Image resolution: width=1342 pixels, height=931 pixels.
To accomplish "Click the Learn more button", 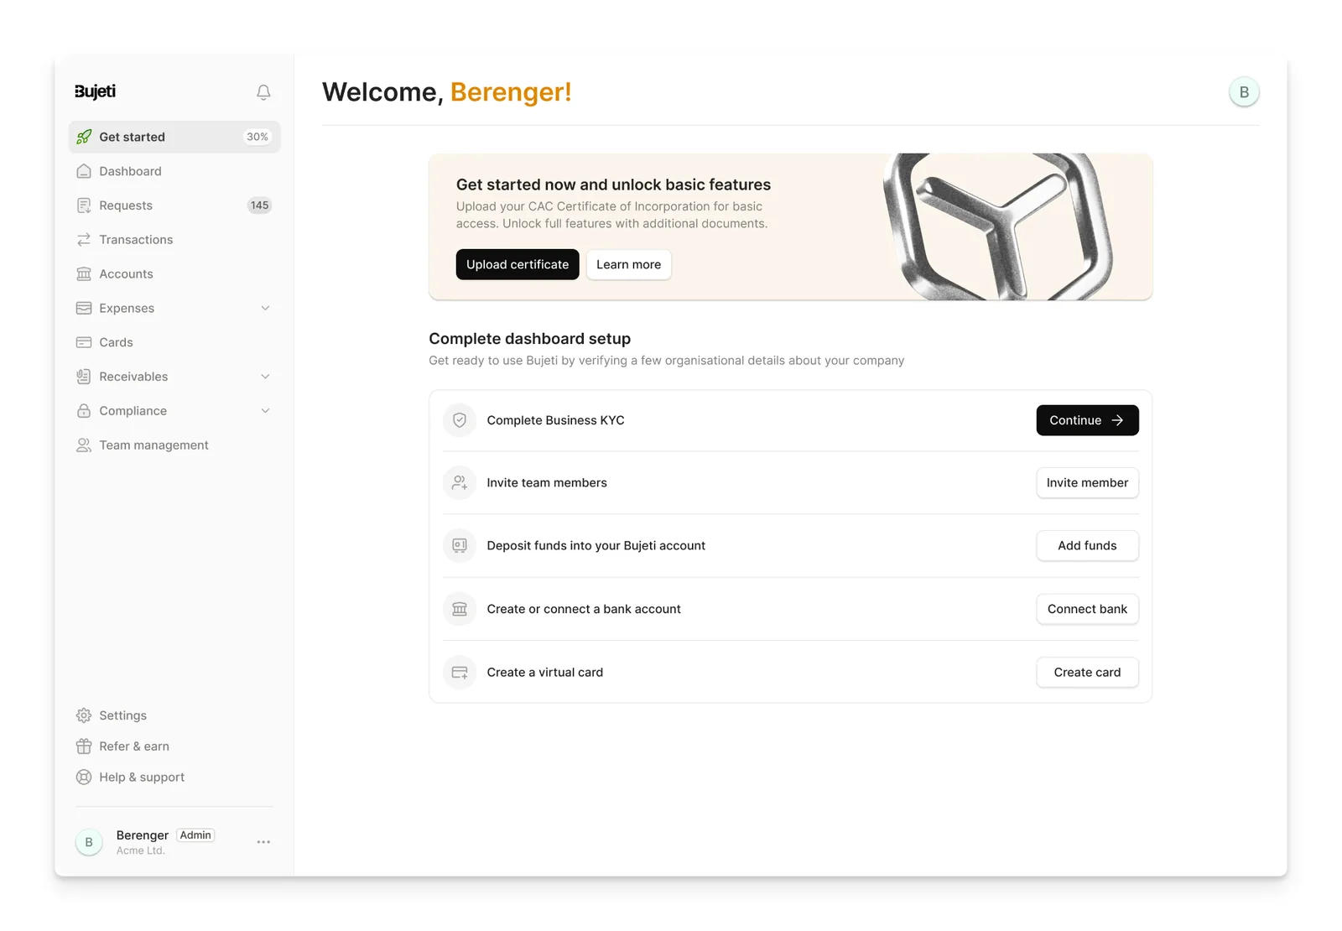I will pos(628,264).
